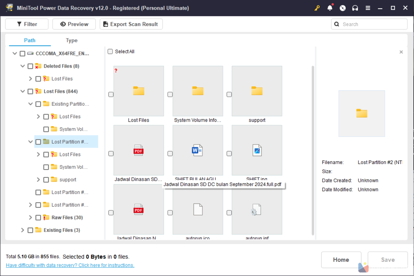Image resolution: width=414 pixels, height=276 pixels.
Task: Click the key registration icon in title bar
Action: (x=317, y=8)
